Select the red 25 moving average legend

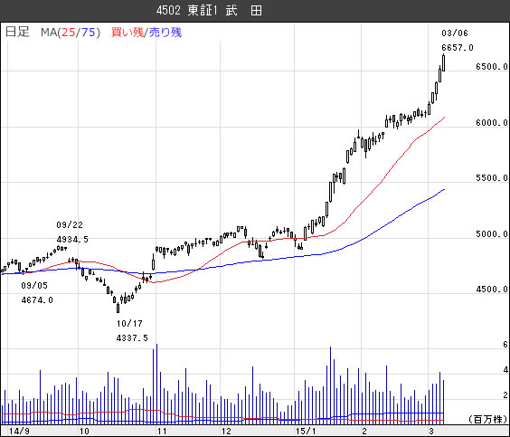point(69,33)
